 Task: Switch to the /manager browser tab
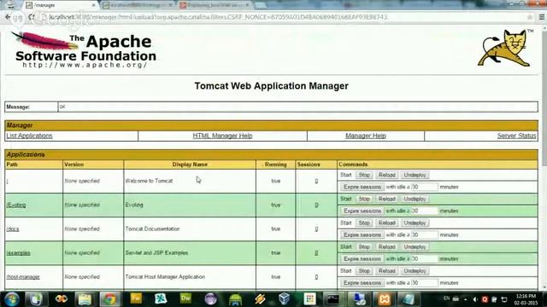coord(59,5)
